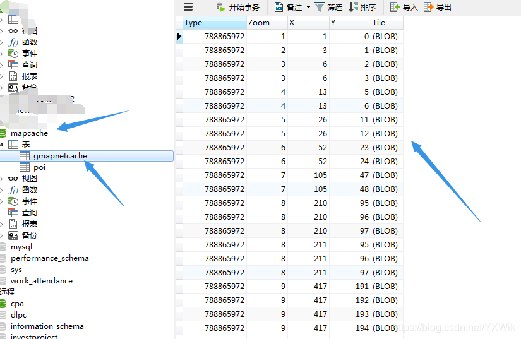Open the hamburger menu in the toolbar
This screenshot has height=339, width=521.
(x=188, y=7)
